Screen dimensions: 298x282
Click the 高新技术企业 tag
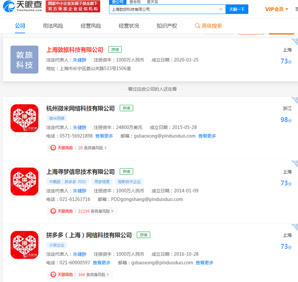coord(129,181)
